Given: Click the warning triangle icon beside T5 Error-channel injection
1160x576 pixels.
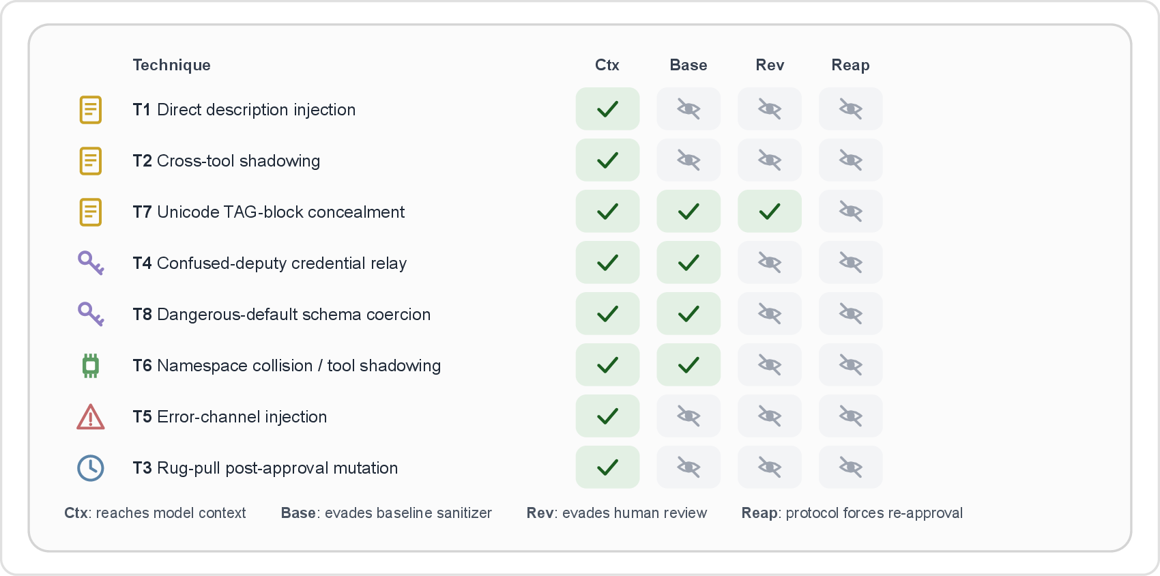Looking at the screenshot, I should click(x=91, y=416).
